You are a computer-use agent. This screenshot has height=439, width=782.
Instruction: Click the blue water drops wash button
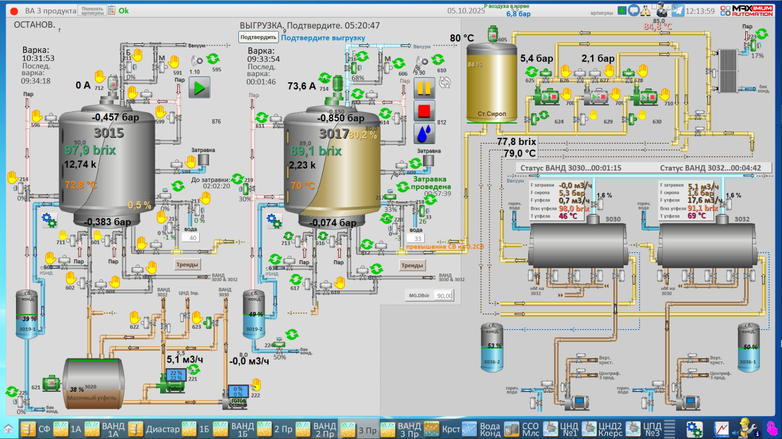coord(424,133)
